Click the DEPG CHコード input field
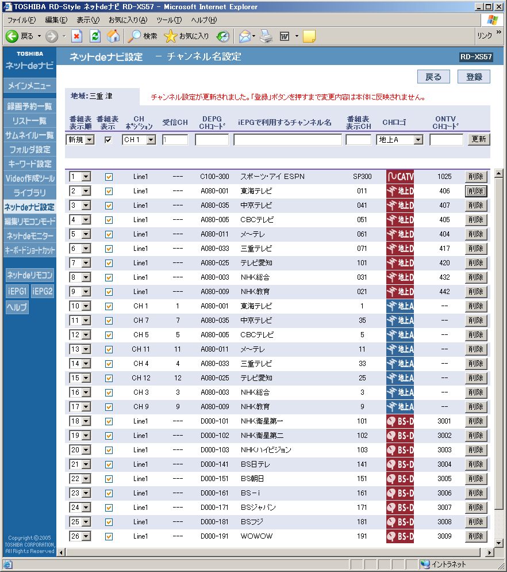The width and height of the screenshot is (507, 572). pos(212,140)
